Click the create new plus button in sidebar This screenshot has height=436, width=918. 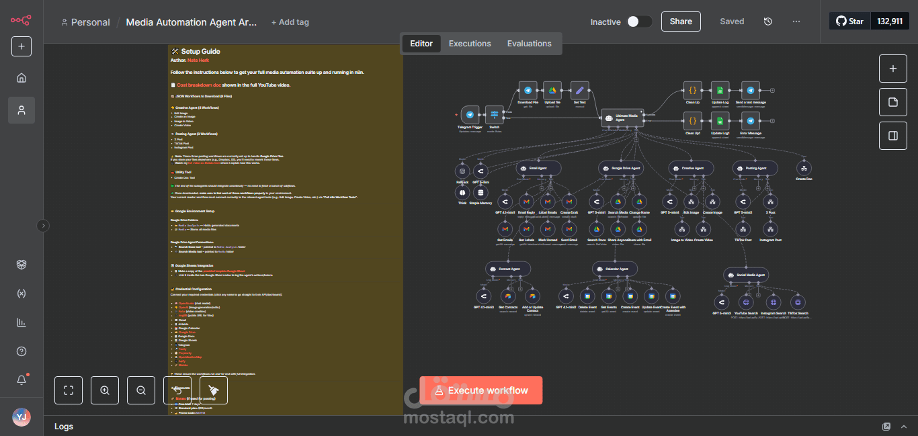pos(22,46)
